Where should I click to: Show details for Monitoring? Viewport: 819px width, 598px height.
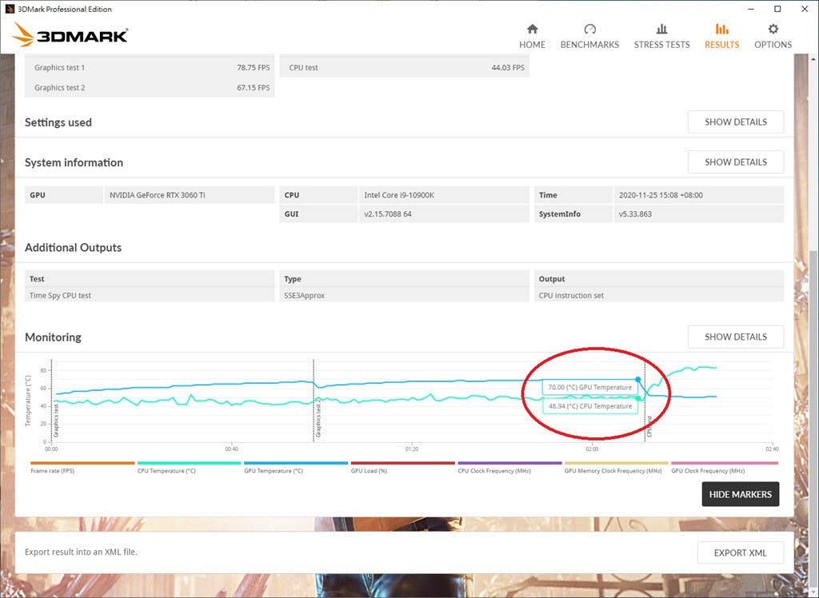(x=736, y=337)
